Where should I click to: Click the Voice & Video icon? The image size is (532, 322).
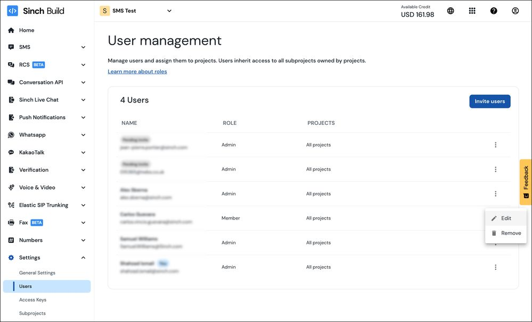click(11, 187)
